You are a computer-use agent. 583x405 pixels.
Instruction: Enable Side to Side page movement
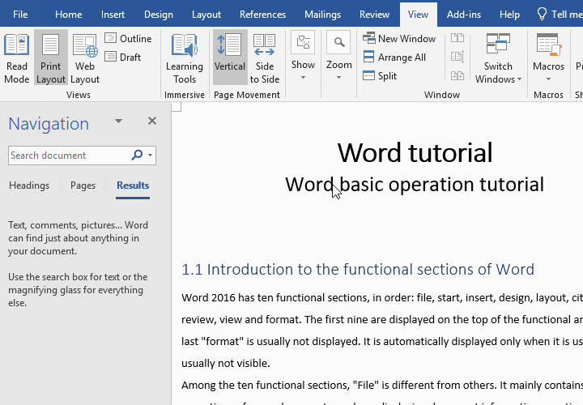click(264, 58)
